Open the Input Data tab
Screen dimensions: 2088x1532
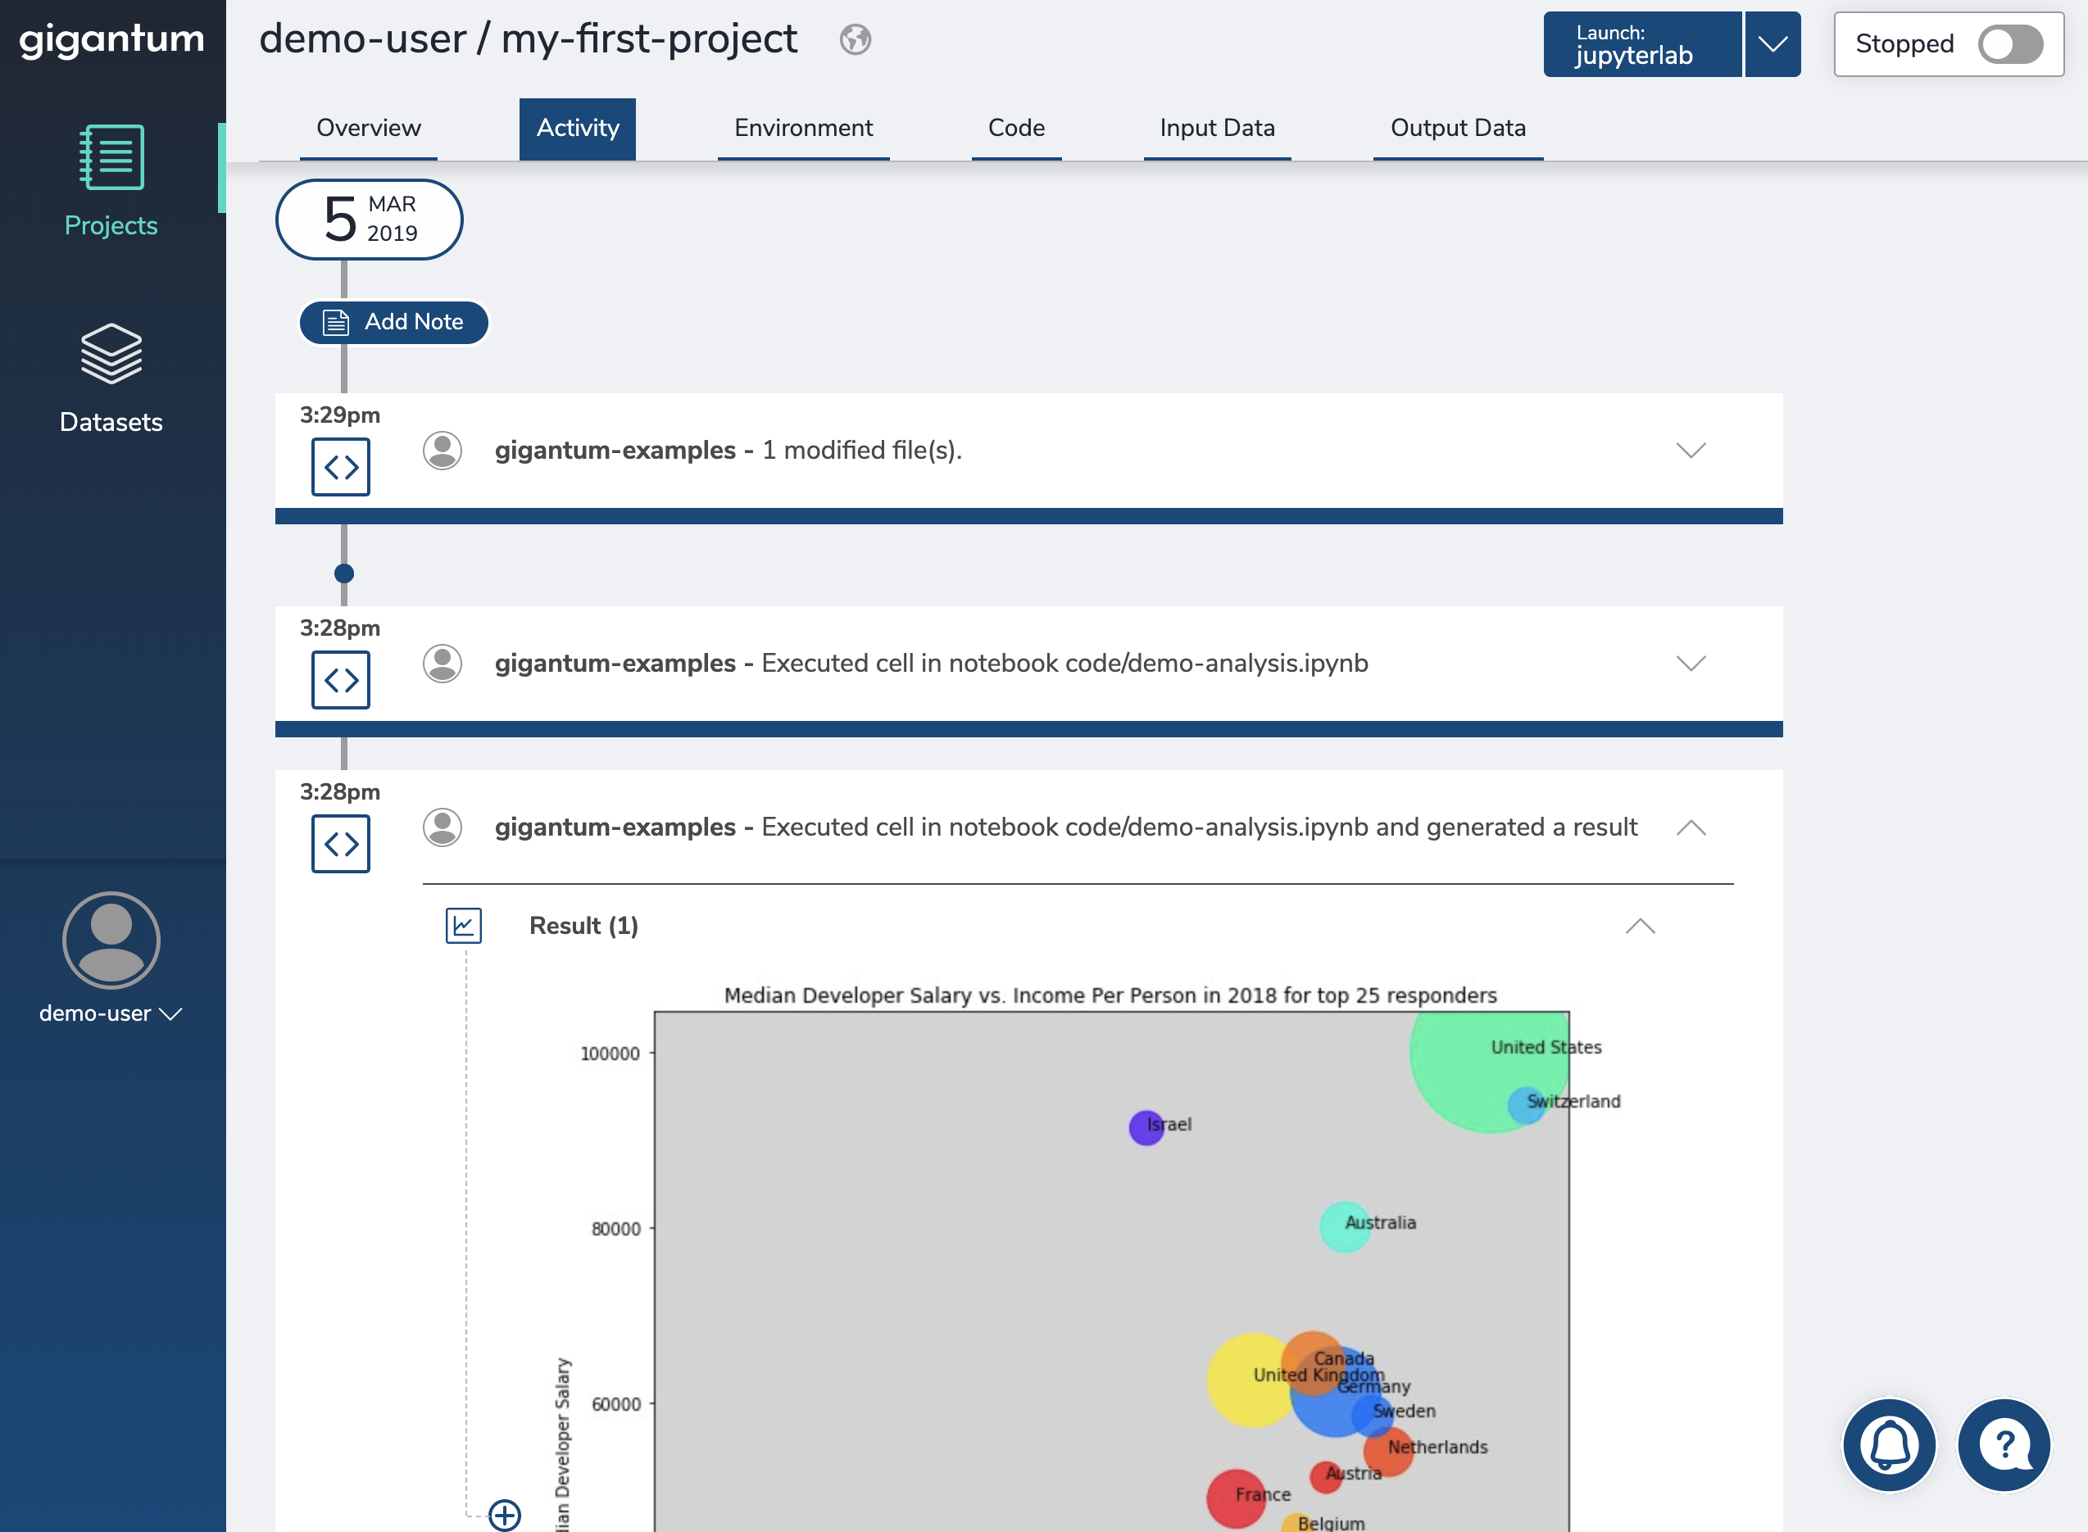click(1216, 128)
